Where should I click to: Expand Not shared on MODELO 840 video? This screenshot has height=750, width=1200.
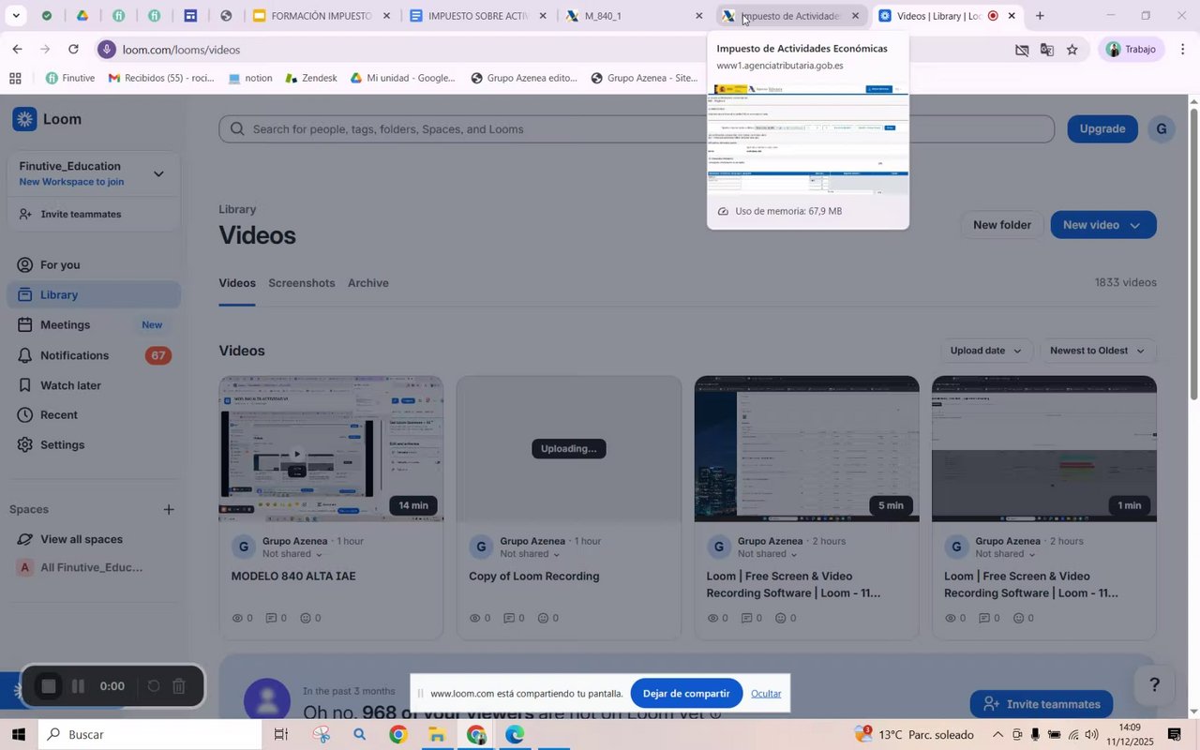point(292,554)
